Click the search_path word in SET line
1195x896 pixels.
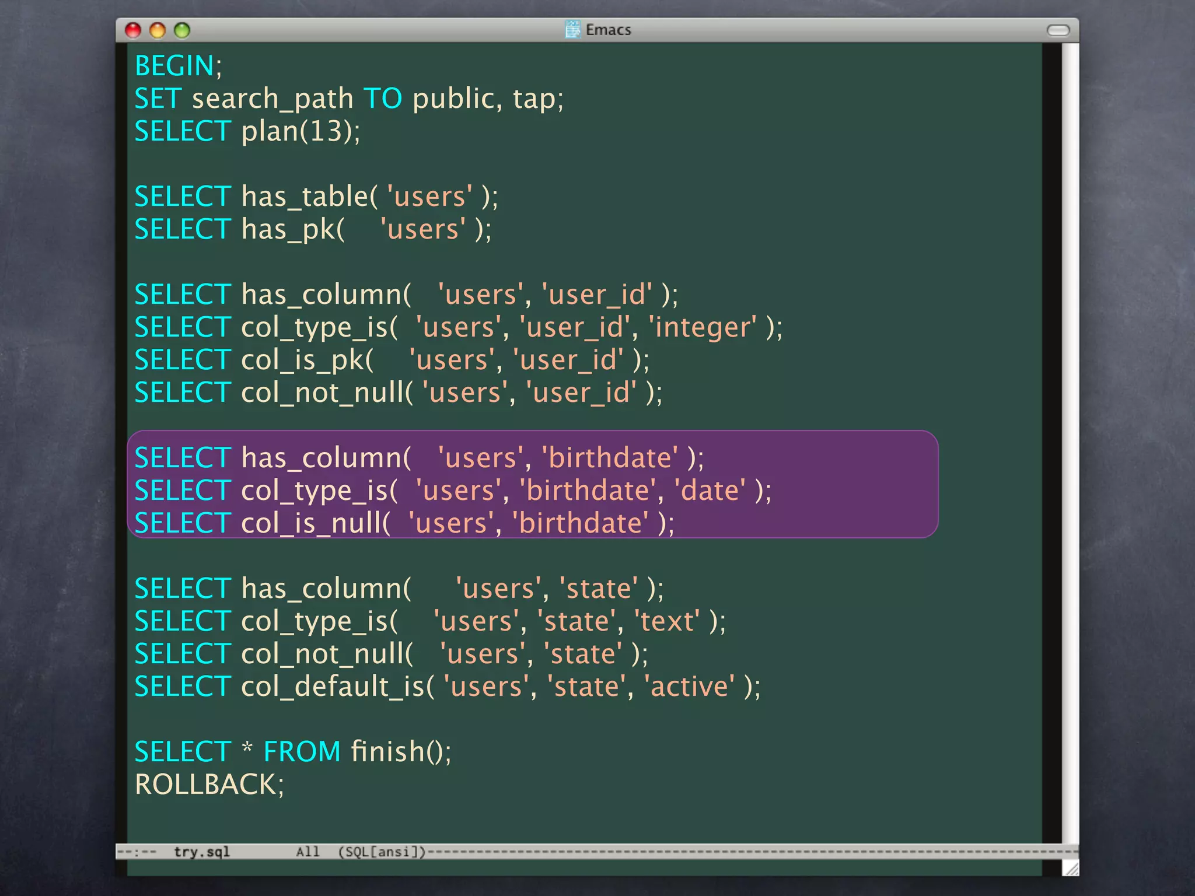(272, 99)
